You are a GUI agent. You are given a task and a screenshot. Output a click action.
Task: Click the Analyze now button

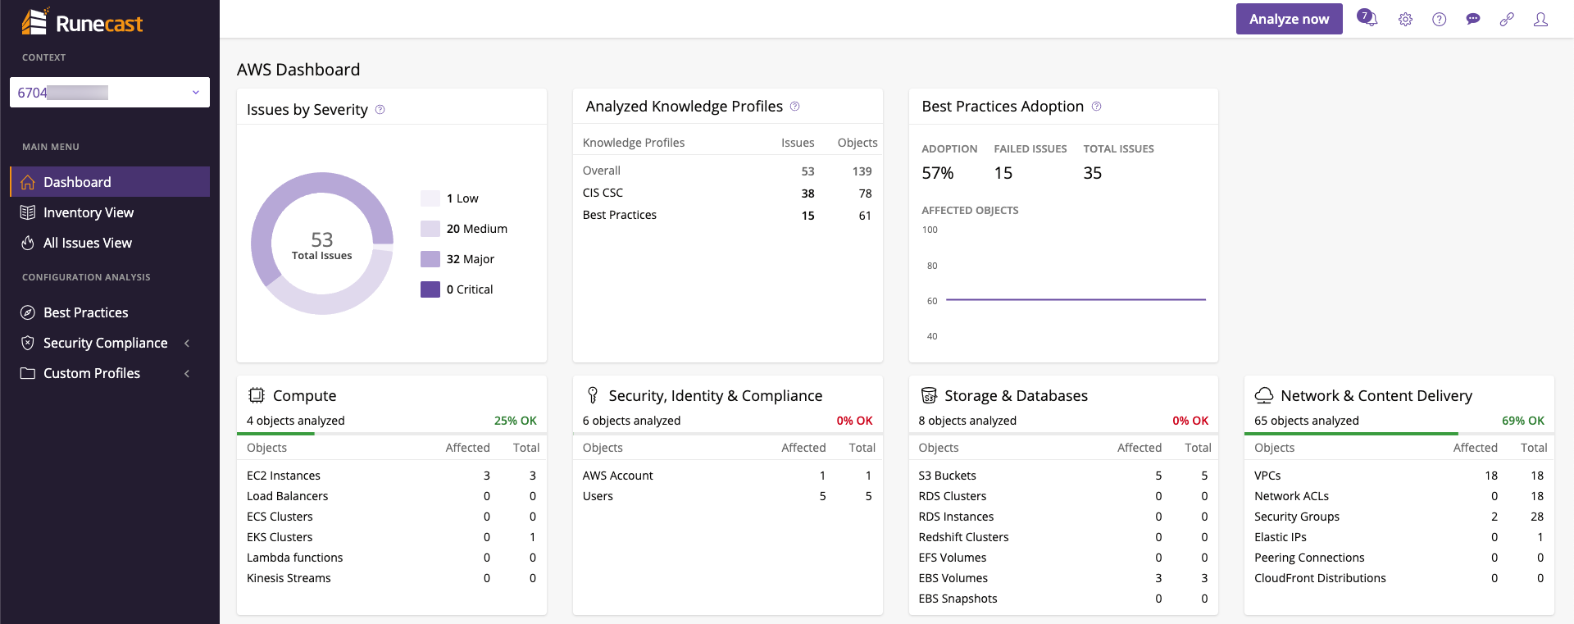click(1289, 19)
